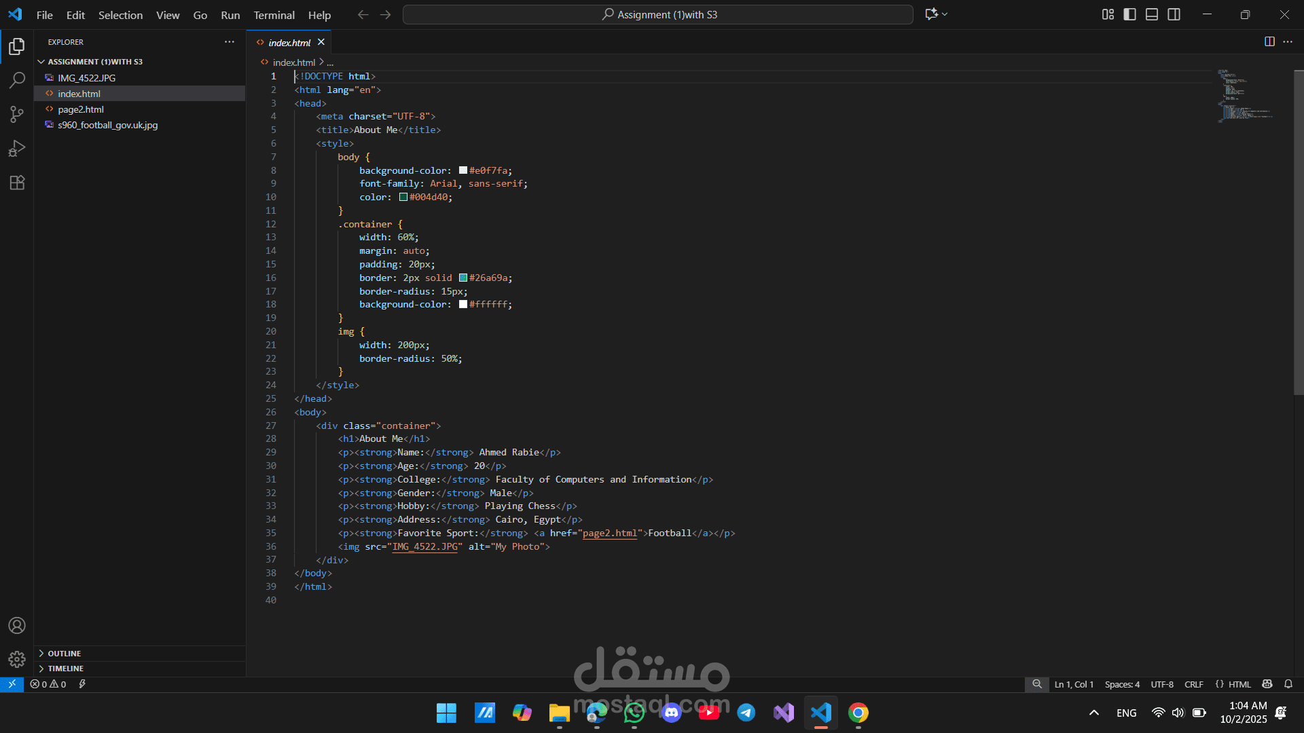The image size is (1304, 733).
Task: Open the Extensions view
Action: pos(17,183)
